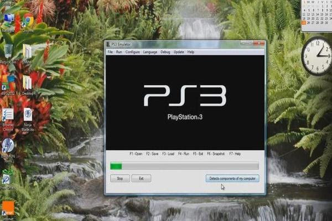
Task: Open the Configure menu
Action: pos(133,52)
